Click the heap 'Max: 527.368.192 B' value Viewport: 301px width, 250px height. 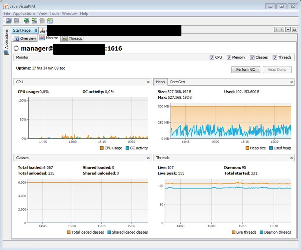tap(175, 97)
